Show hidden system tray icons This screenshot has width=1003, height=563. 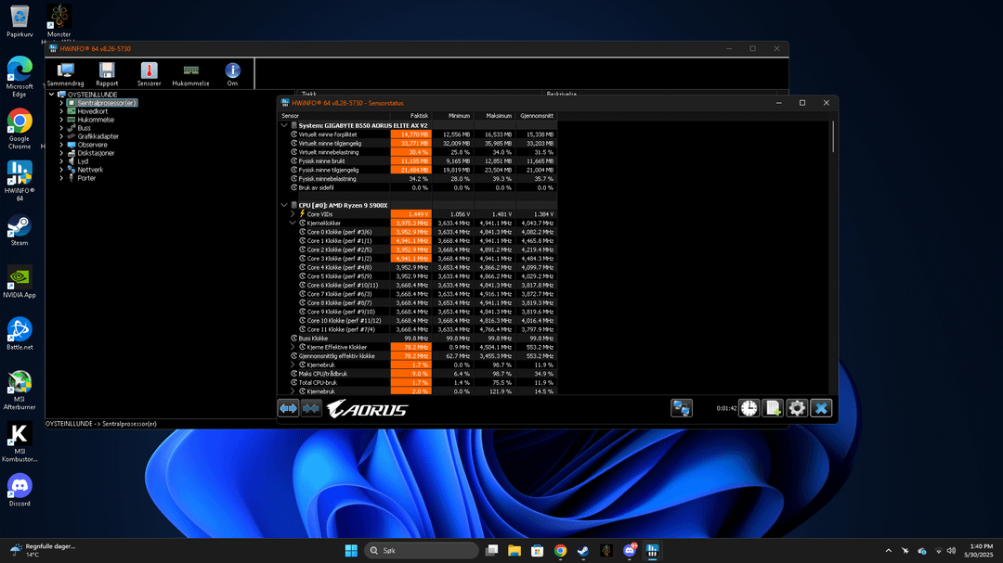888,550
